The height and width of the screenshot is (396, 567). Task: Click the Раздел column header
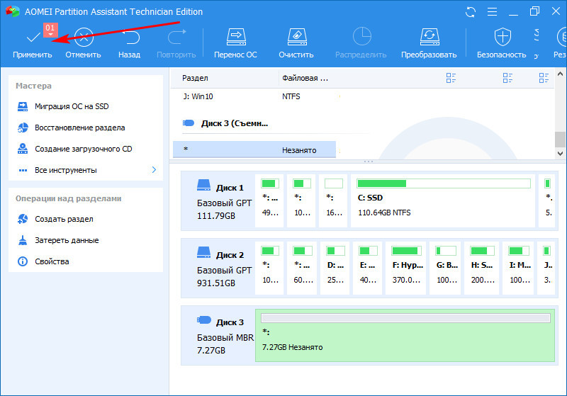tap(195, 78)
